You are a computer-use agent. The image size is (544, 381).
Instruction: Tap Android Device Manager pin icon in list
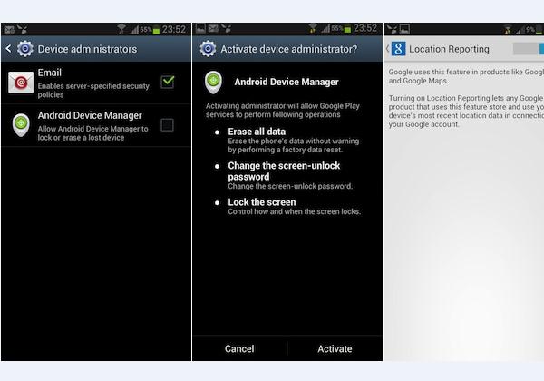coord(21,125)
